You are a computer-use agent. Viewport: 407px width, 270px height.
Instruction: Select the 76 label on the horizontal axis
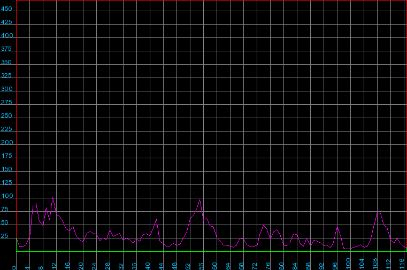point(268,266)
